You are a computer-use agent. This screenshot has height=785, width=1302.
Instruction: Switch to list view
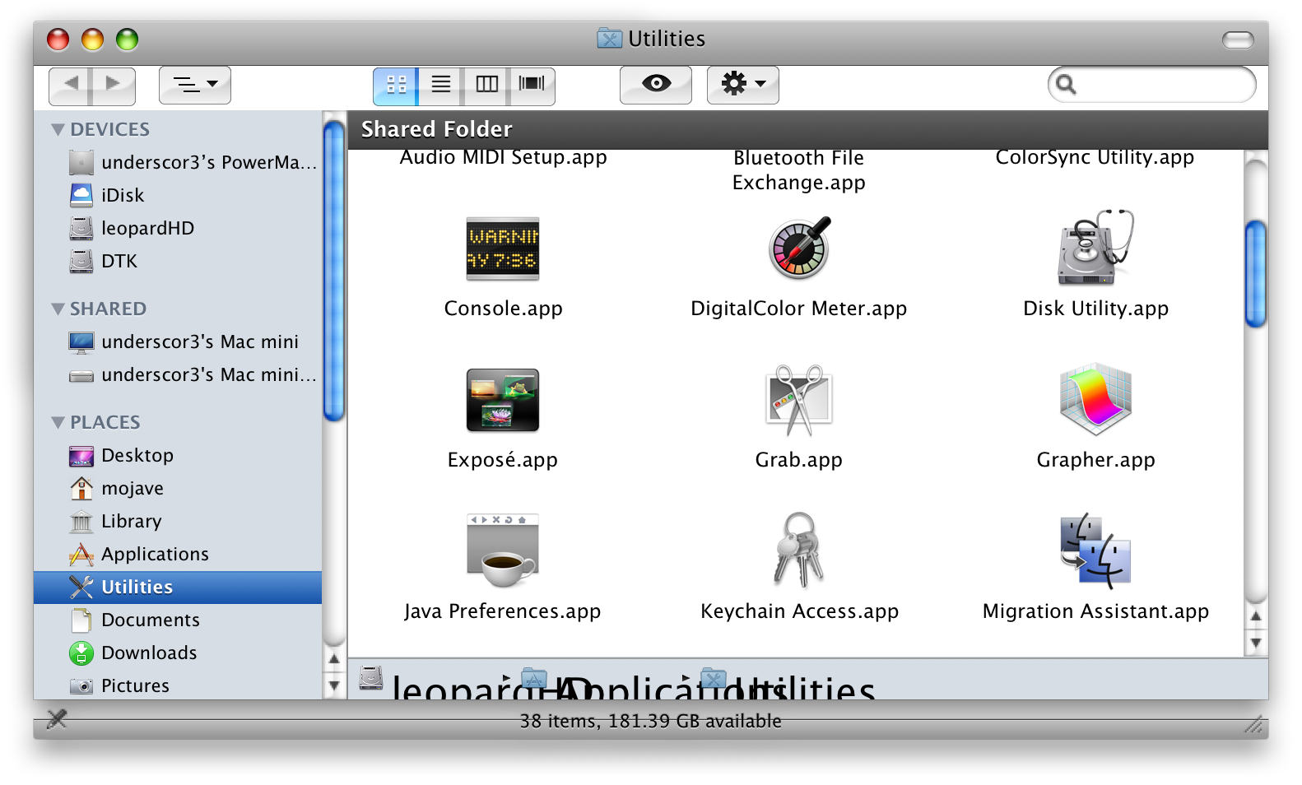pyautogui.click(x=441, y=86)
